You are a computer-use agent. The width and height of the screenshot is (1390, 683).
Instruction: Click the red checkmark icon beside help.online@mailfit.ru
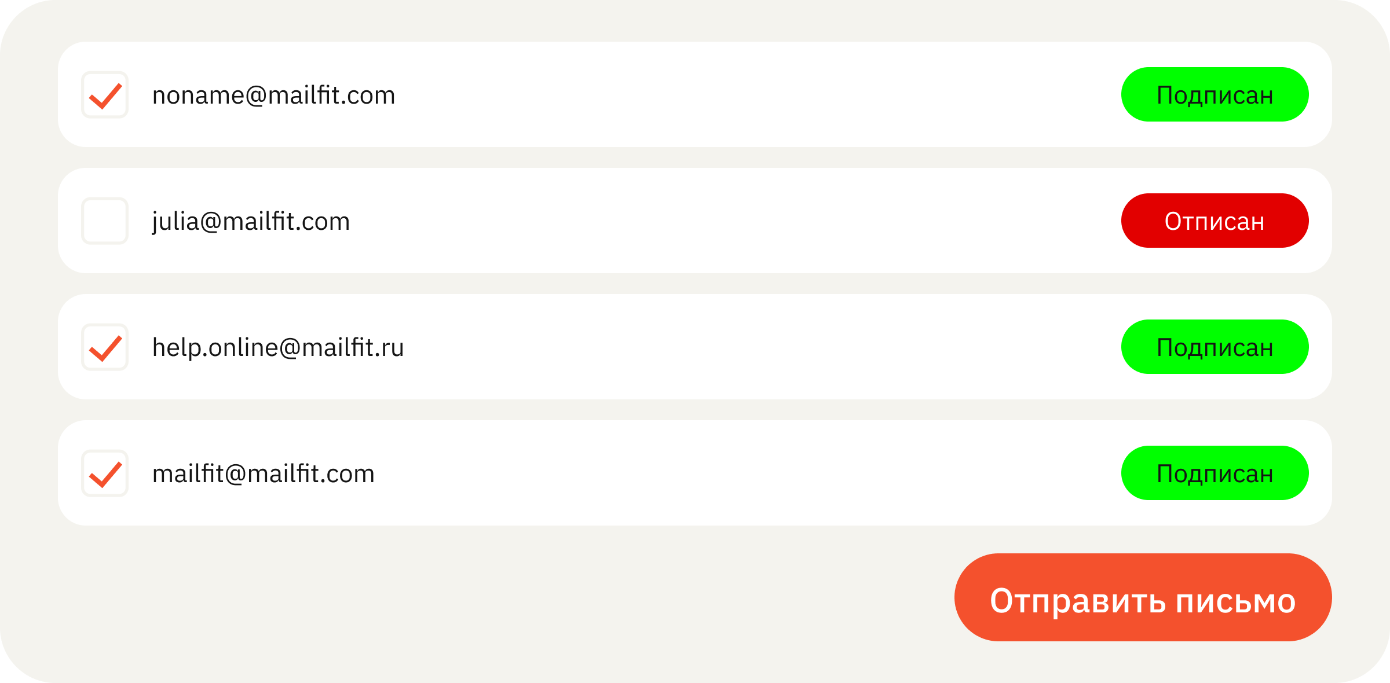[x=105, y=348]
